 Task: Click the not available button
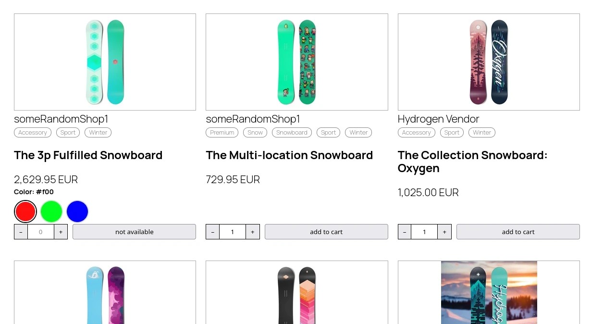tap(134, 232)
